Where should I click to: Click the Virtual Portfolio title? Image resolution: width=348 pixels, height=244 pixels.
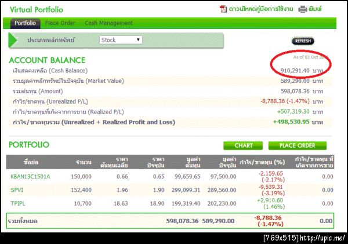pyautogui.click(x=37, y=9)
